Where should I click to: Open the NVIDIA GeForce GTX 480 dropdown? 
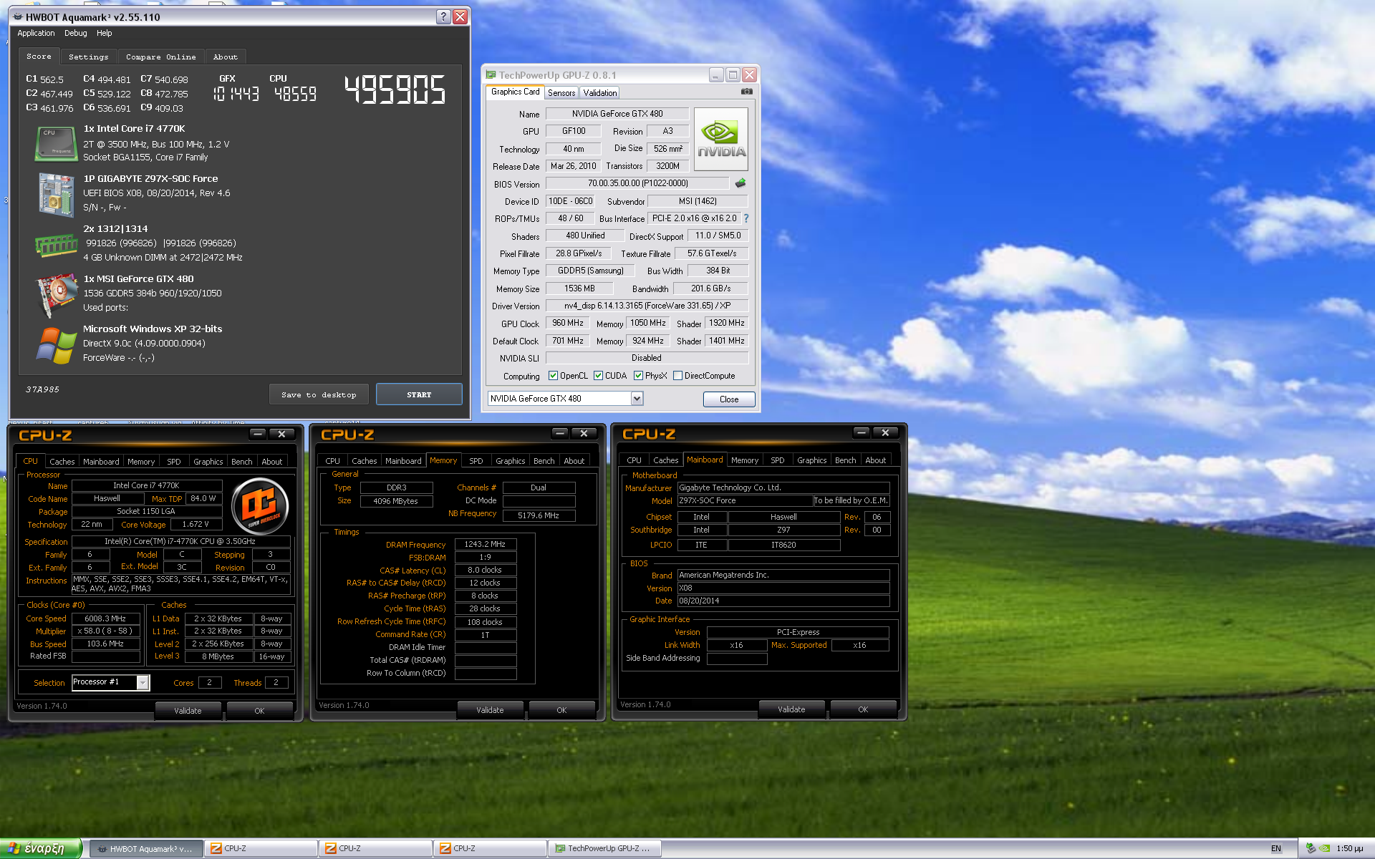coord(637,399)
